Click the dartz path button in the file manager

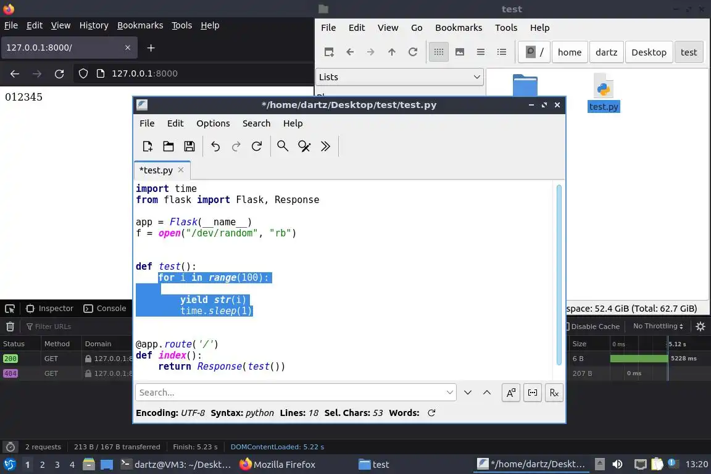click(606, 52)
